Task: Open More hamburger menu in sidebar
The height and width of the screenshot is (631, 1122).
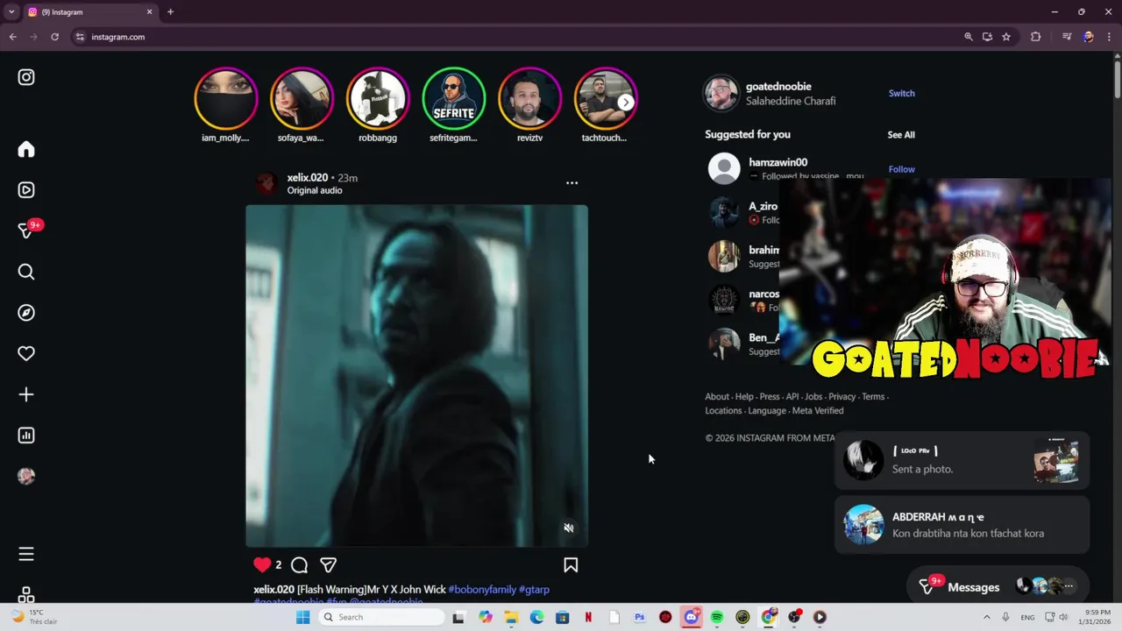Action: [x=26, y=554]
